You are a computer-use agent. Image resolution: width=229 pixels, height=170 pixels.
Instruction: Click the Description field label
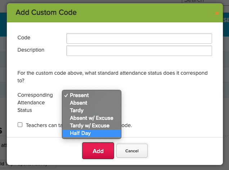tap(31, 50)
